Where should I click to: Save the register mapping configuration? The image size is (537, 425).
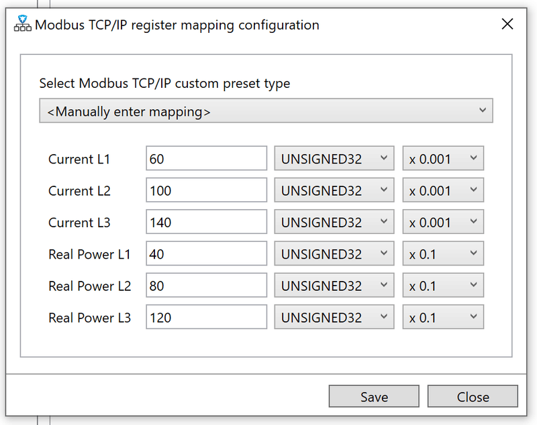(x=374, y=397)
